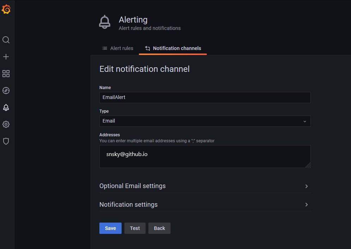Open the Type dropdown showing Email
Screen dimensions: 351x249
pos(205,121)
